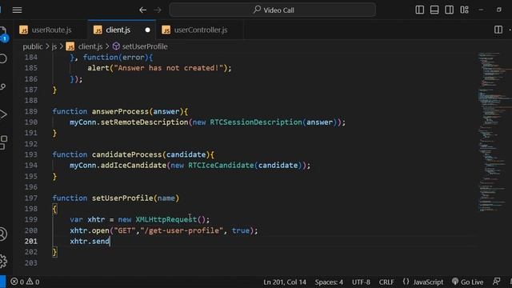Click myConn.addIceCandidate on line 194
The image size is (512, 288).
pos(118,166)
